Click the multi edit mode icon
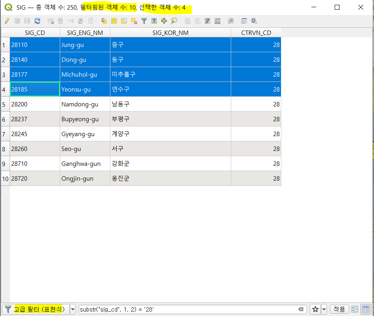The width and height of the screenshot is (374, 316). tap(17, 21)
